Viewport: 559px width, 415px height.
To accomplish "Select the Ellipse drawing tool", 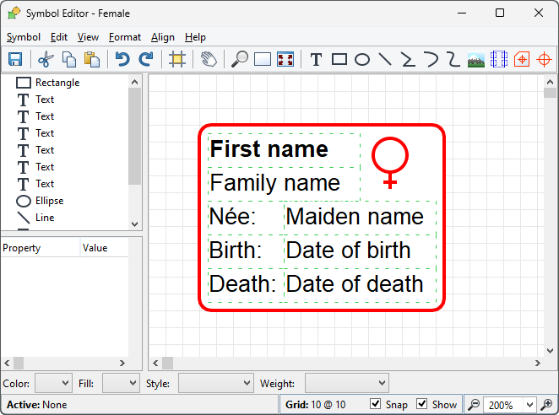I will (362, 60).
